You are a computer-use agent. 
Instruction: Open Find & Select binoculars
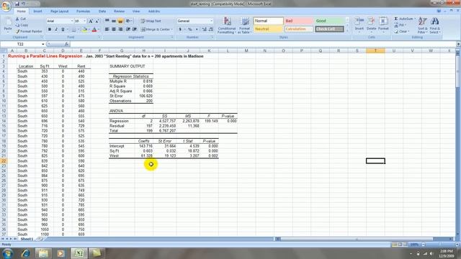tap(434, 25)
